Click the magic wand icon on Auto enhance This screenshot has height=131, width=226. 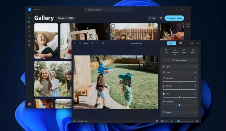click(x=173, y=60)
